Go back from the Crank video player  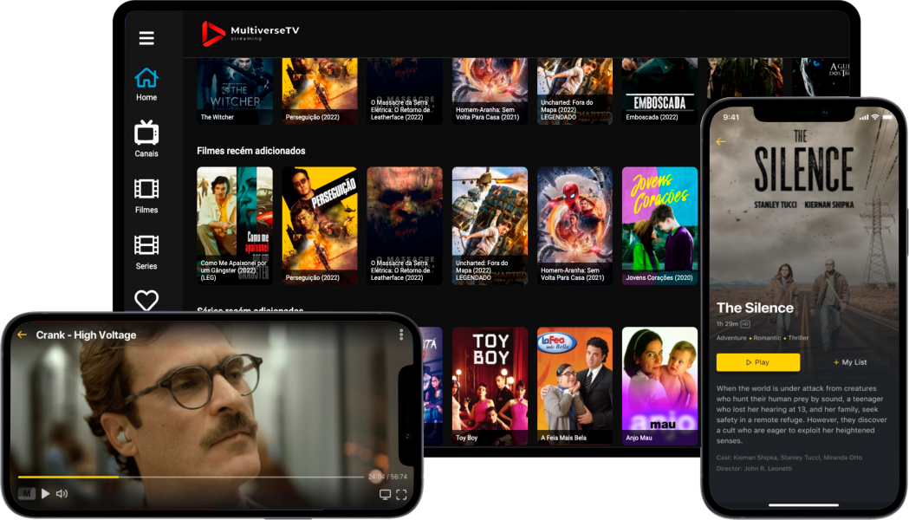coord(23,335)
